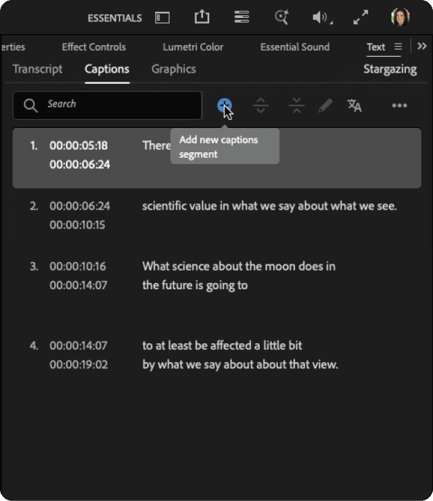433x501 pixels.
Task: Switch to the Graphics tab
Action: pos(174,69)
